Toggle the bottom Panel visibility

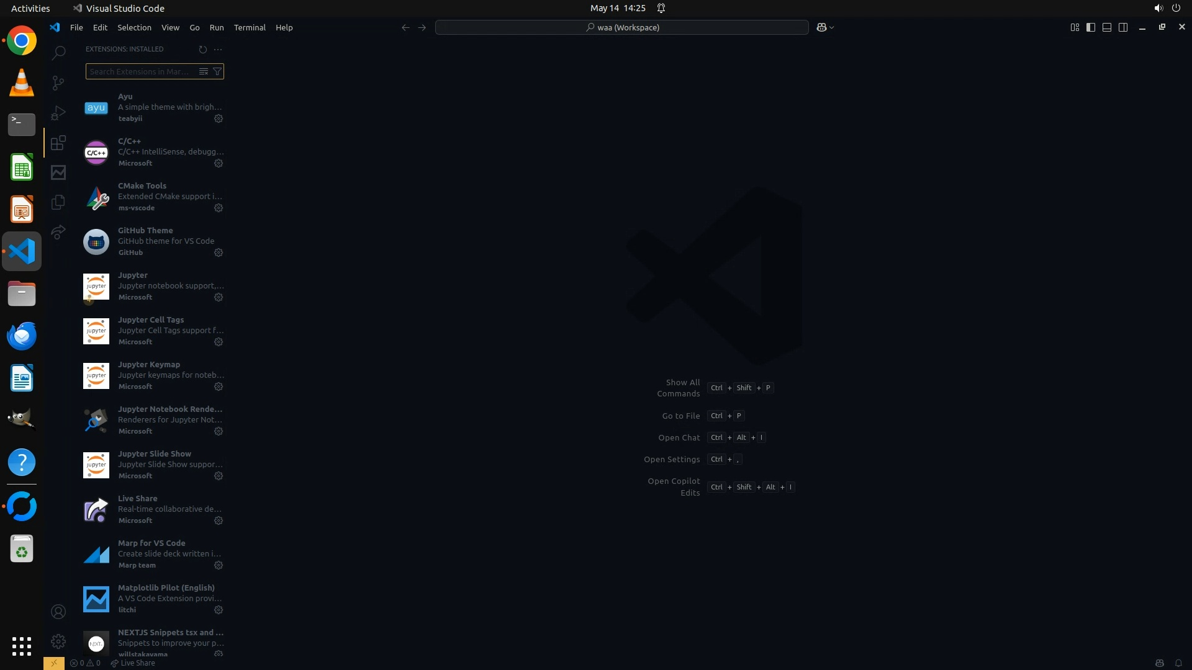coord(1107,27)
